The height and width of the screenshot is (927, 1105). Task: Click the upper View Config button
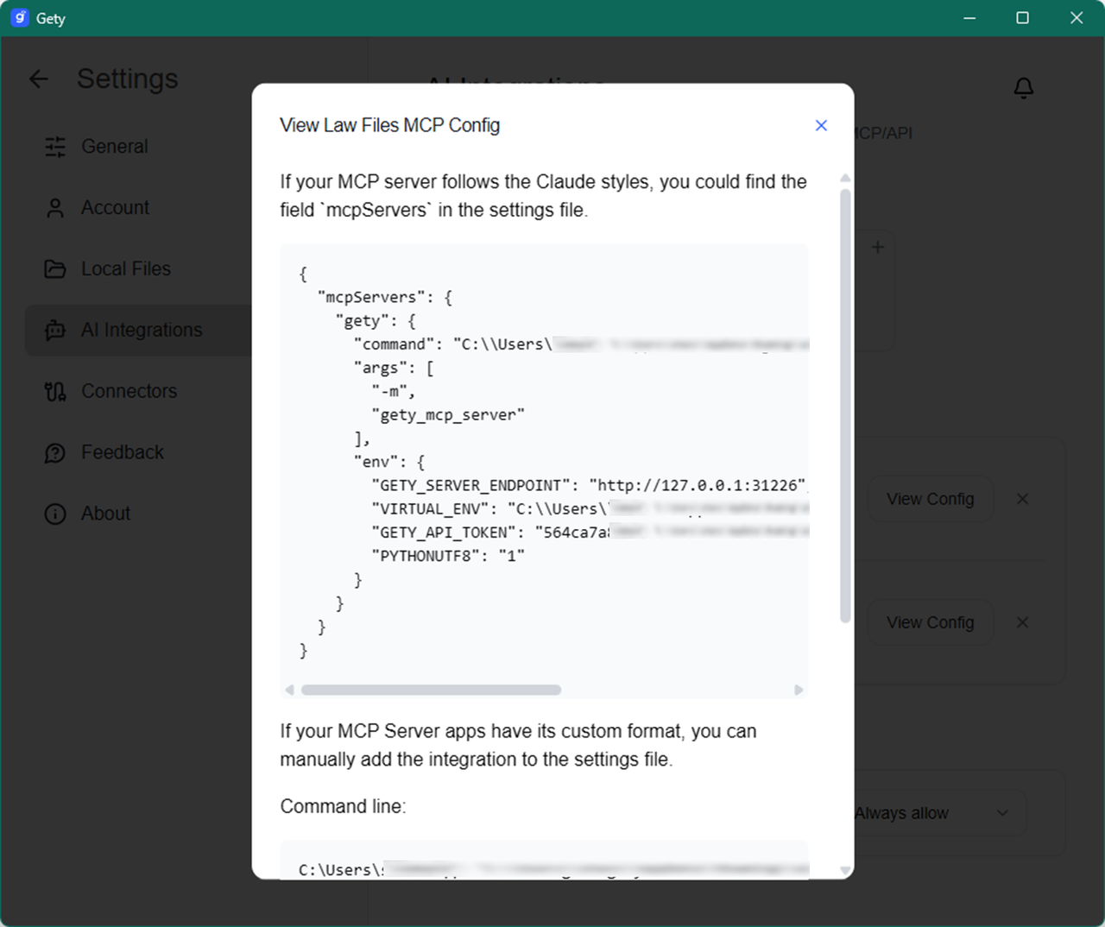pos(930,499)
